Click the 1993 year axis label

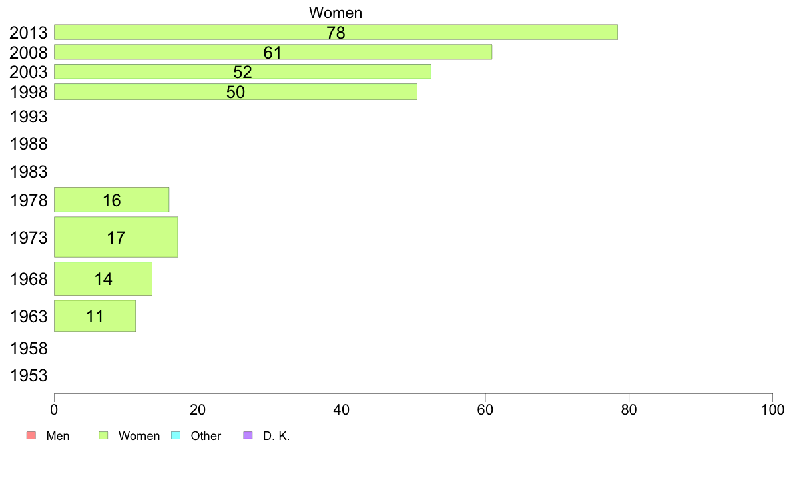(29, 117)
